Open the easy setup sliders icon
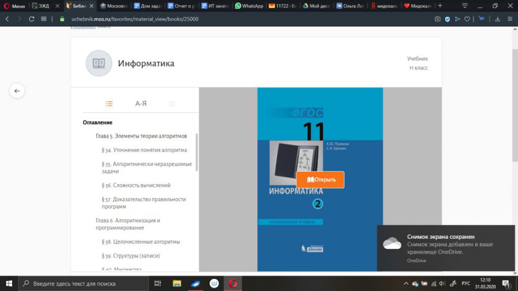Viewport: 518px width, 291px height. [x=510, y=19]
